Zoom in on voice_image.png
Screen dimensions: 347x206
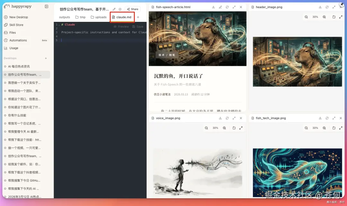pyautogui.click(x=224, y=128)
